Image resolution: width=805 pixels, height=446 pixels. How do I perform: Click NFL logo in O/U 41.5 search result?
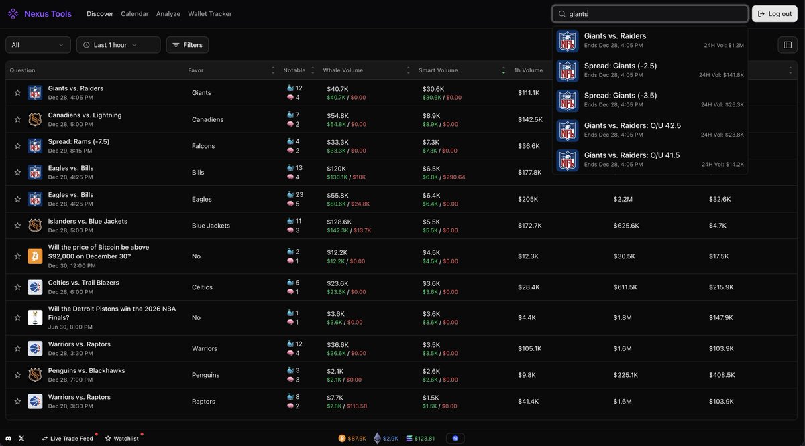[568, 160]
